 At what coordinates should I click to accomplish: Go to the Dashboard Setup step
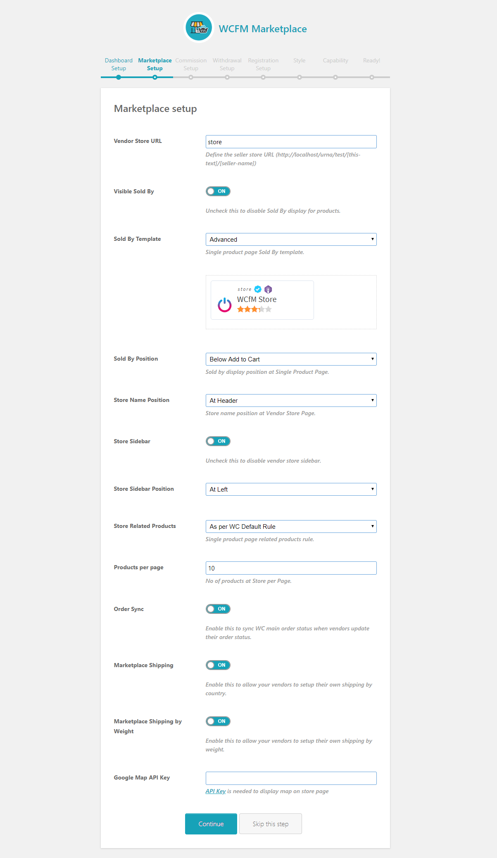[x=119, y=64]
